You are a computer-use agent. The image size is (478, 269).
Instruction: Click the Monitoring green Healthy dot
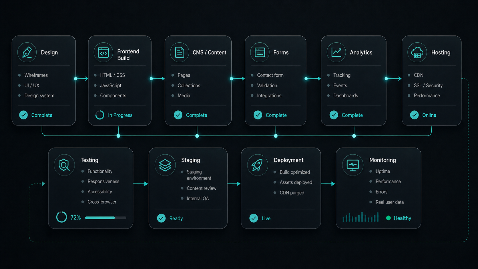(388, 218)
